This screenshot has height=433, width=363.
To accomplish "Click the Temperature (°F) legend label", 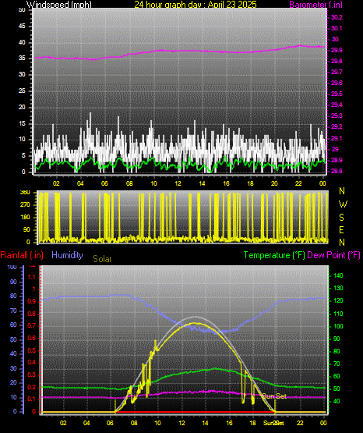I will coord(274,255).
